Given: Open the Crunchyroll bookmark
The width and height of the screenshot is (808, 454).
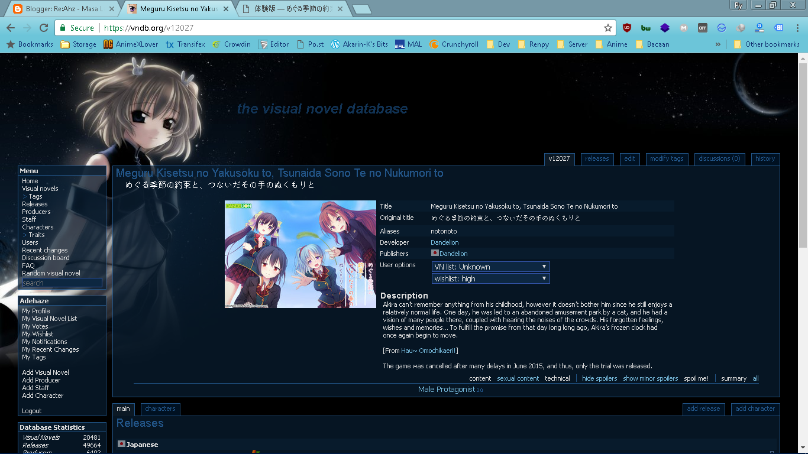Looking at the screenshot, I should click(454, 44).
